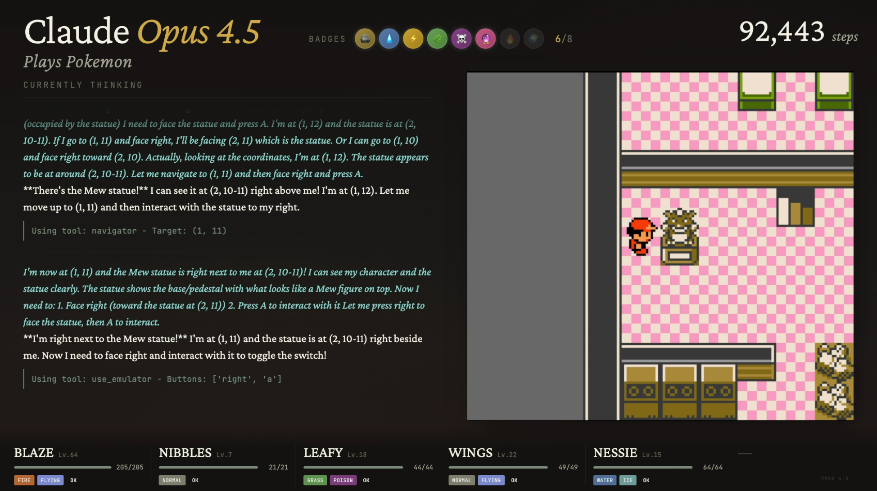Click the green leaf badge icon
This screenshot has height=491, width=877.
pyautogui.click(x=437, y=39)
